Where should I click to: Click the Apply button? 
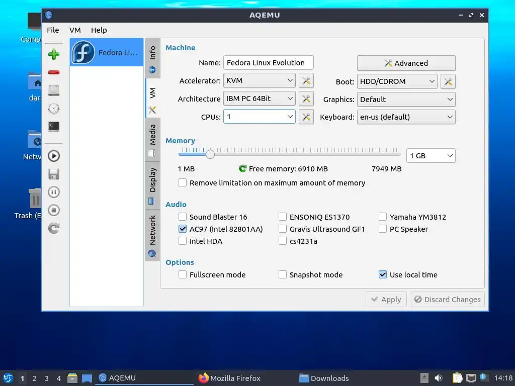[x=386, y=300]
